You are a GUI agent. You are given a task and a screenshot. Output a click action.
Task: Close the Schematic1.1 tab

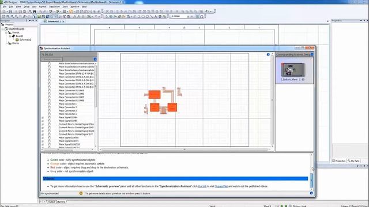pyautogui.click(x=63, y=21)
